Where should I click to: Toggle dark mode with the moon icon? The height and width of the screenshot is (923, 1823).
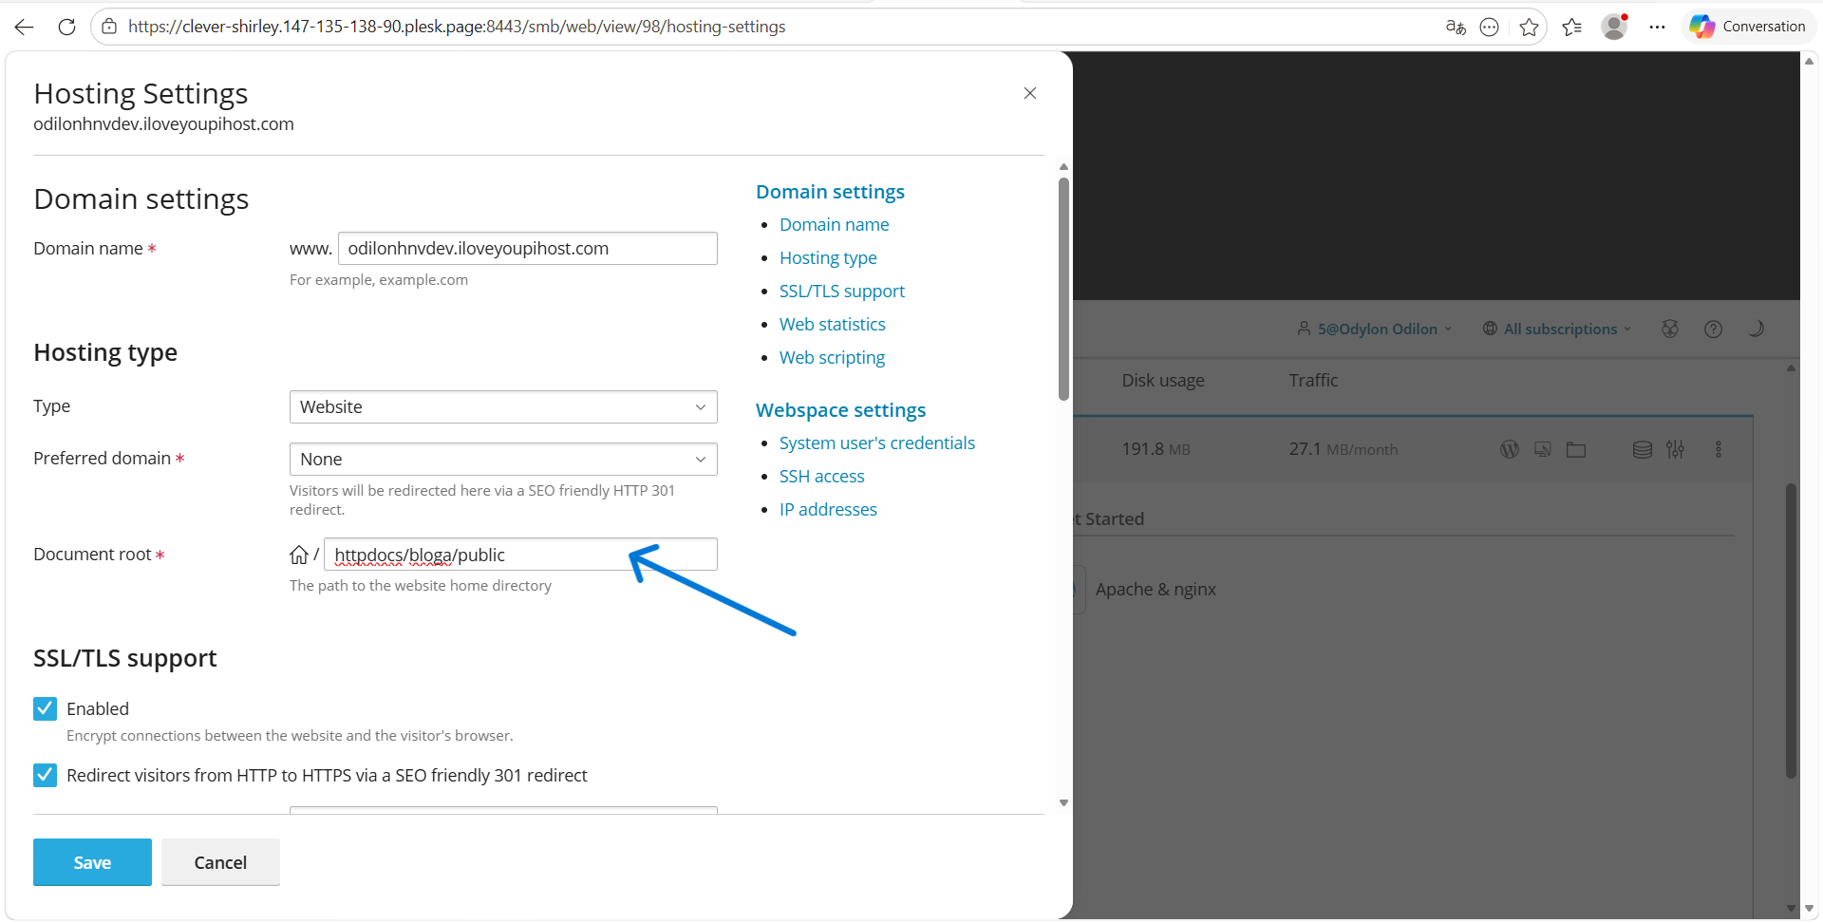[1756, 329]
